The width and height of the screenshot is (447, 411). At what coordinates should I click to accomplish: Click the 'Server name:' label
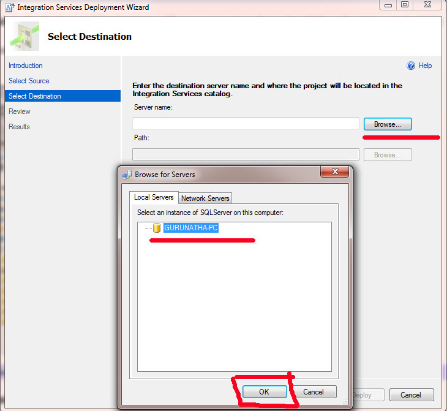pos(153,107)
